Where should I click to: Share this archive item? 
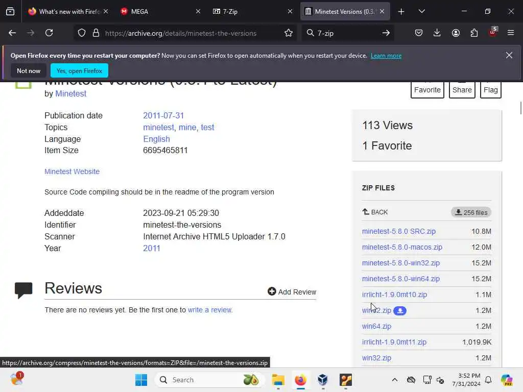click(x=462, y=90)
